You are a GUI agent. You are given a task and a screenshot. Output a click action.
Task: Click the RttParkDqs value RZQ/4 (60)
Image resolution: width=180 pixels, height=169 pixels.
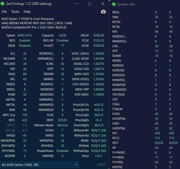[99, 151]
